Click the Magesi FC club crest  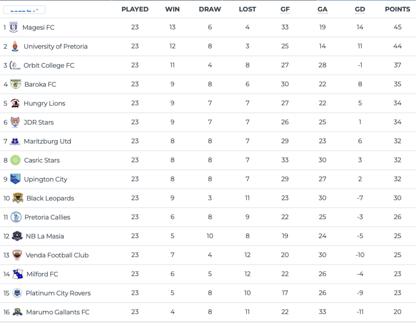(x=13, y=28)
